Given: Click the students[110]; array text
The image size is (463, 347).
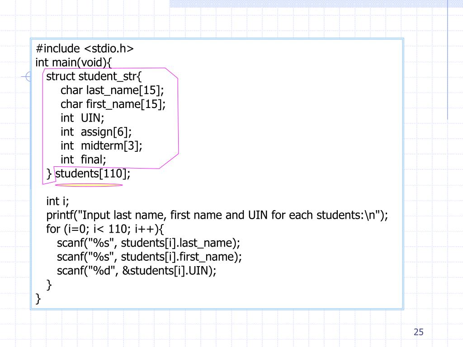Looking at the screenshot, I should [93, 173].
